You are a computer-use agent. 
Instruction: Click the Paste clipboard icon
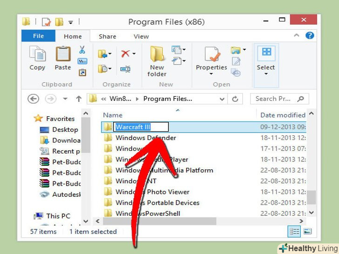tap(63, 53)
